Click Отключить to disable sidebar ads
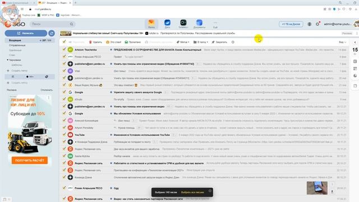The width and height of the screenshot is (359, 202). (x=47, y=90)
